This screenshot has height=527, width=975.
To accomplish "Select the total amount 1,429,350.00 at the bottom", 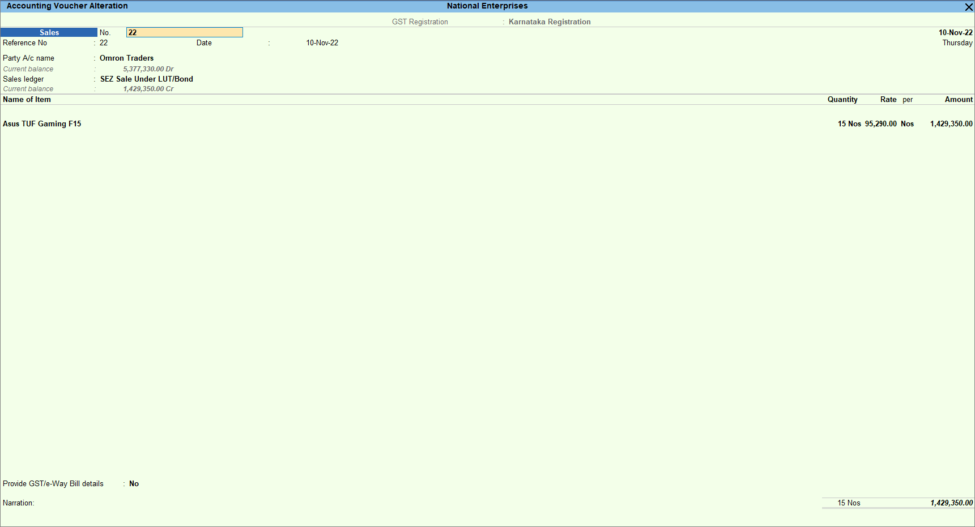I will coord(951,503).
